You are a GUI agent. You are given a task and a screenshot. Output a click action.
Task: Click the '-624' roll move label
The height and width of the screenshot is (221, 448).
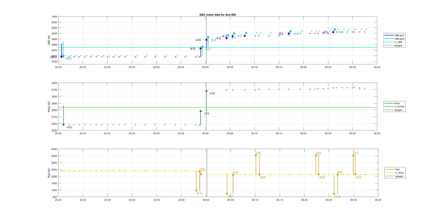[x=322, y=178]
